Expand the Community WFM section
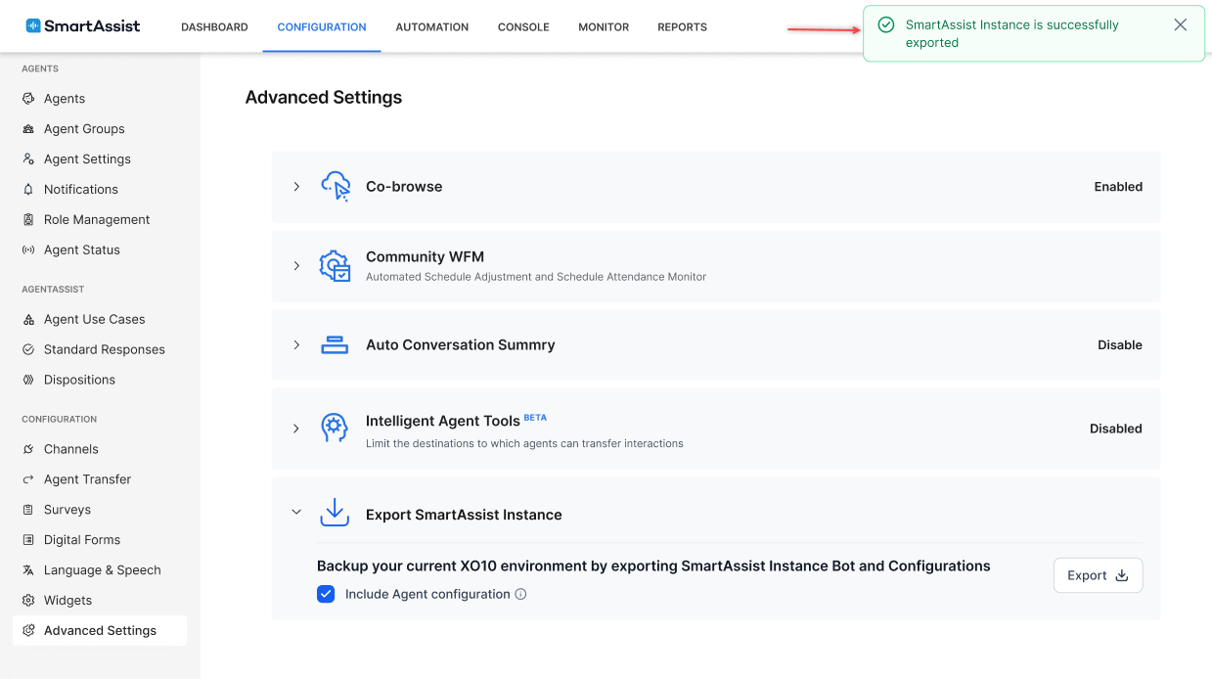1212x679 pixels. tap(296, 266)
